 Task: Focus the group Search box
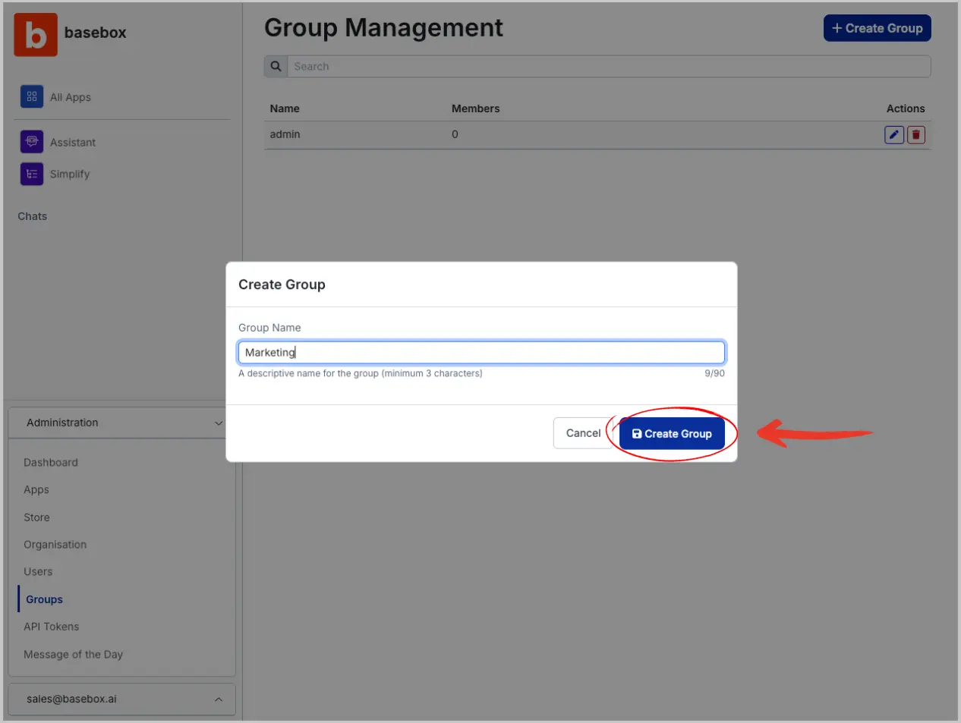tap(607, 67)
